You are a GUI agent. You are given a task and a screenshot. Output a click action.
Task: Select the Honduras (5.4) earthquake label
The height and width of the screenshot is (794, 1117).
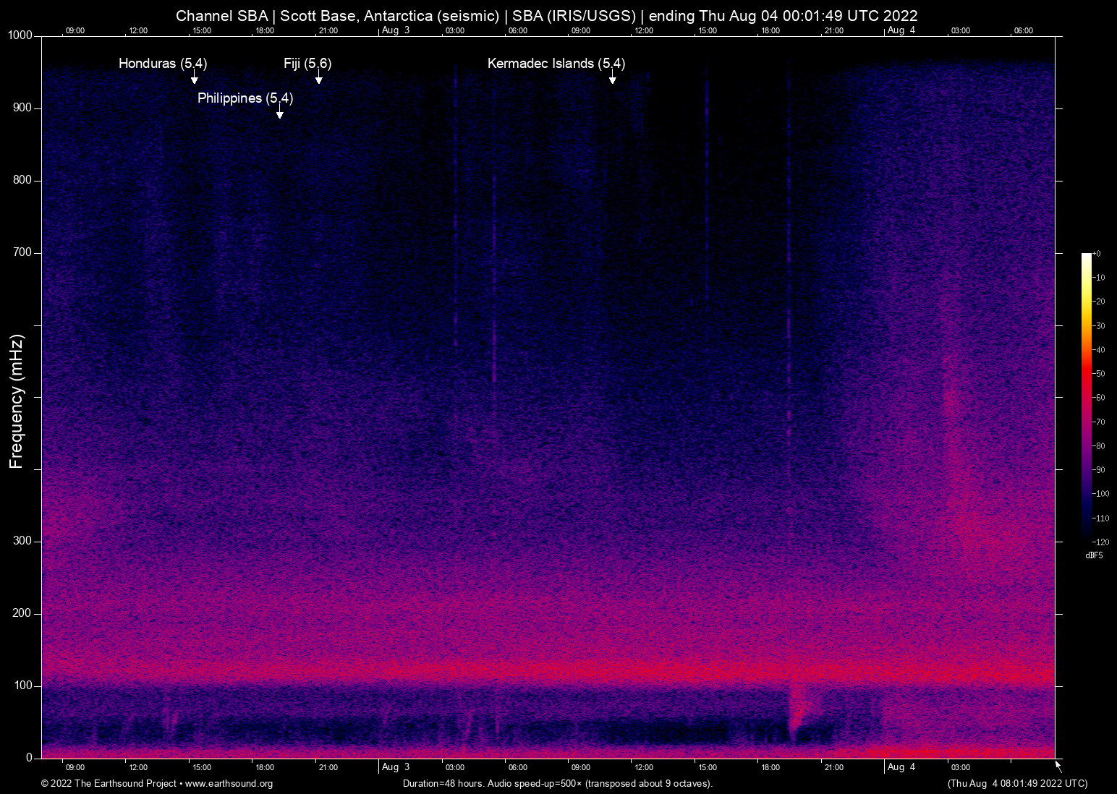click(x=163, y=64)
